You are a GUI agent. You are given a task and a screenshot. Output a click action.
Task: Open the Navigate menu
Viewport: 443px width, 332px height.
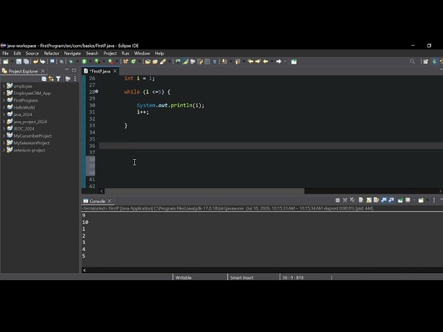(x=72, y=53)
